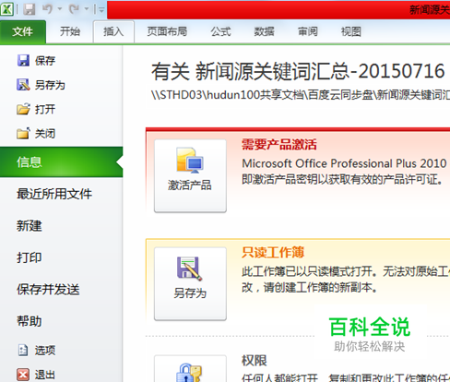Open the Undo history dropdown arrow
This screenshot has height=382, width=450.
pos(60,9)
